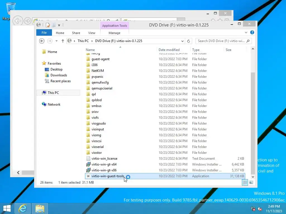Click This PC in the address bar
286x214 pixels.
[83, 41]
